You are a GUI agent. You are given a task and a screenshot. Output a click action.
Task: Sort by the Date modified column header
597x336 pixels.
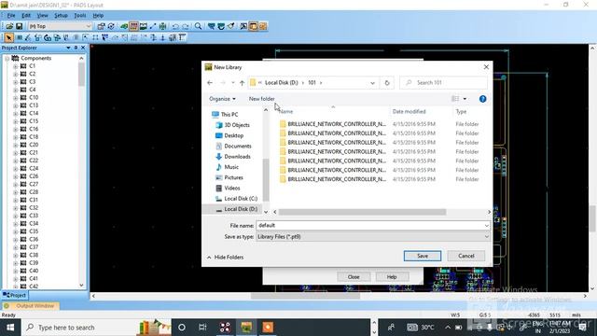(x=409, y=112)
